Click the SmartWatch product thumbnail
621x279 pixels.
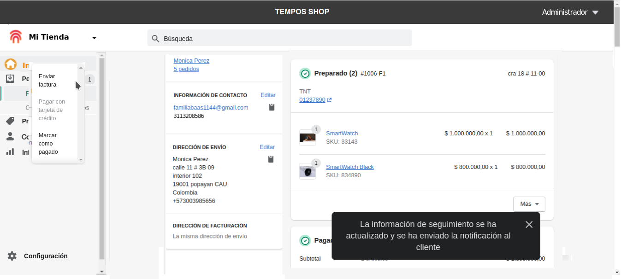click(x=308, y=137)
